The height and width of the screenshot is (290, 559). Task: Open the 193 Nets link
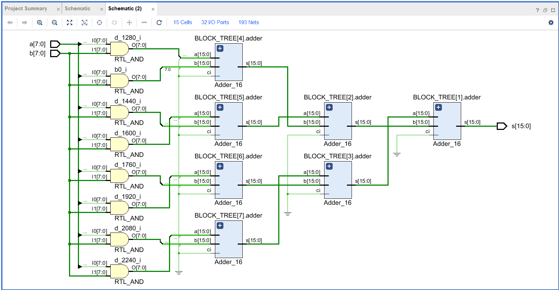tap(249, 22)
